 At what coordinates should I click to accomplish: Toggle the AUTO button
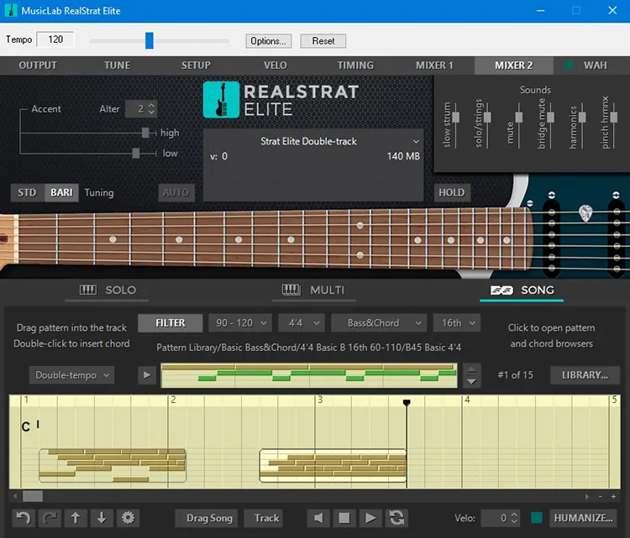[176, 193]
